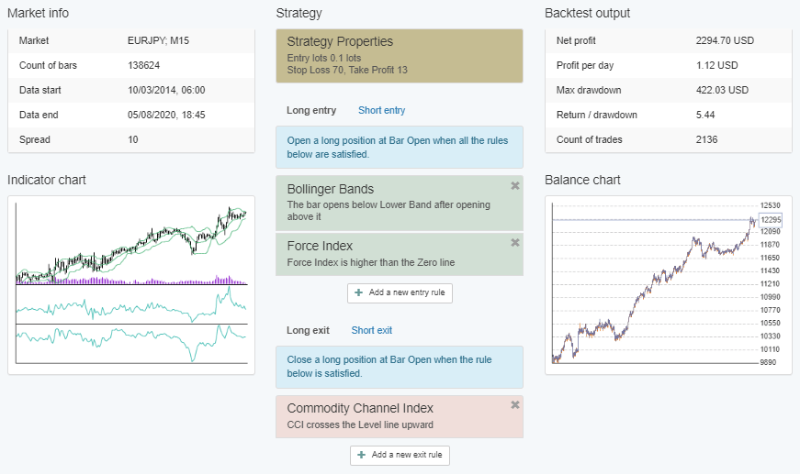
Task: Delete the Force Index rule
Action: pos(514,243)
